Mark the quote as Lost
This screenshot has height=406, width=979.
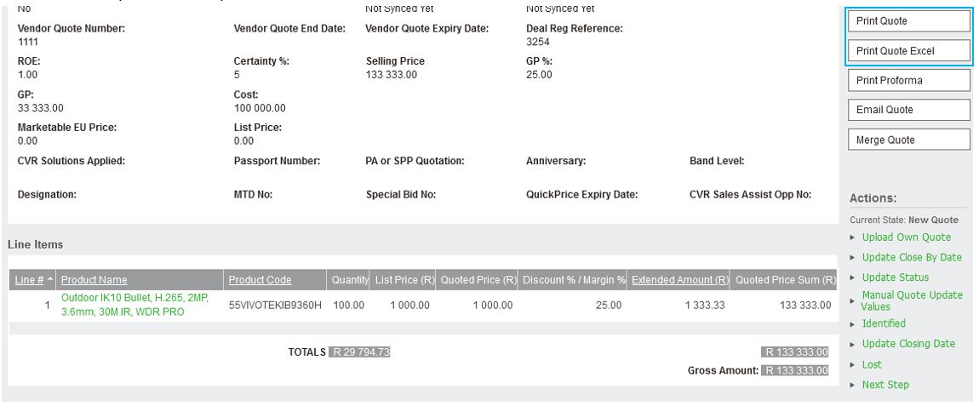point(871,364)
